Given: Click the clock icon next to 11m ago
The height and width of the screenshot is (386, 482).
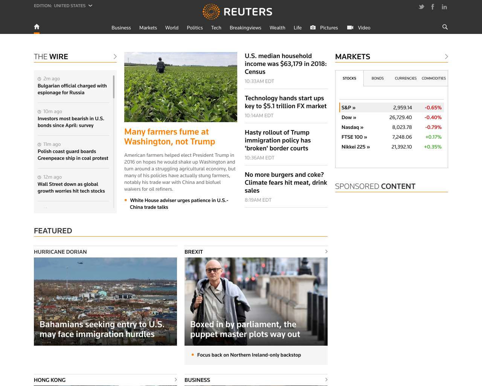Looking at the screenshot, I should pyautogui.click(x=40, y=144).
